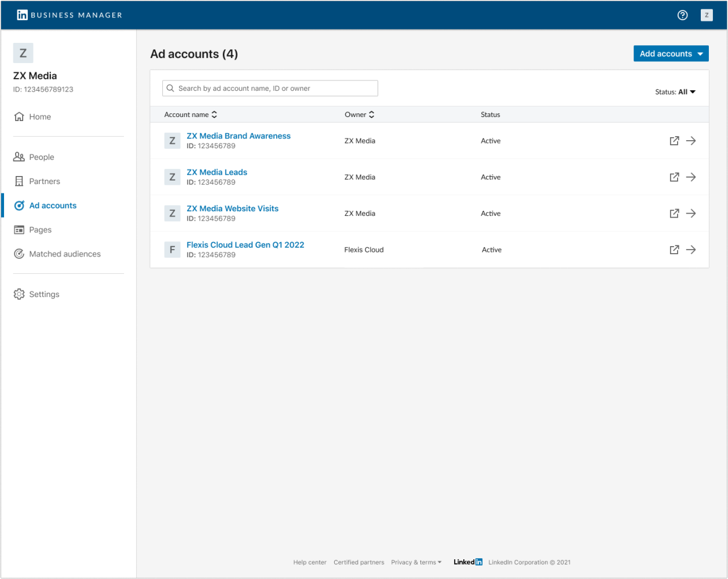Open ZX Media Brand Awareness in new tab
The image size is (728, 579).
click(x=674, y=141)
